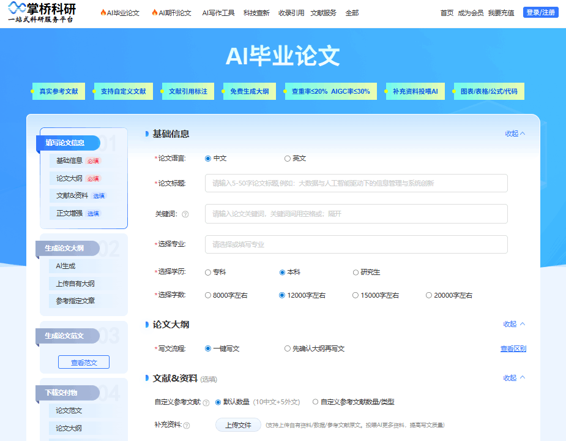Click the help icon next to 关键词
The image size is (566, 441).
185,214
